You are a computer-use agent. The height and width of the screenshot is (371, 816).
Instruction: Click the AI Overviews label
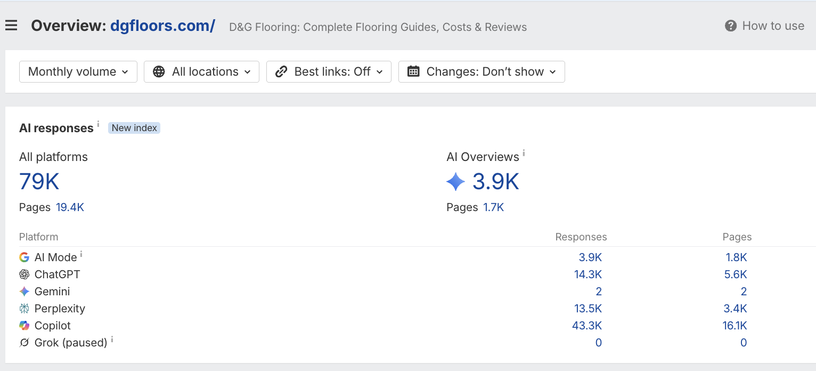(483, 157)
